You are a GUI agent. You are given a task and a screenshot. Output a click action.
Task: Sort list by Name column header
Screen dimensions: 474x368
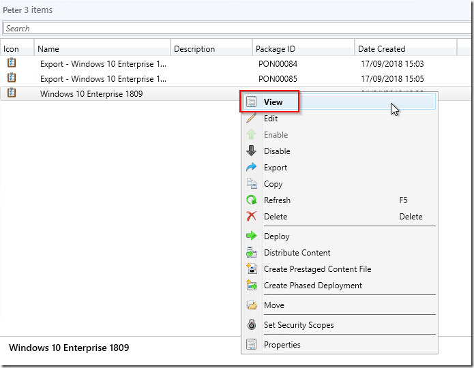click(x=102, y=49)
